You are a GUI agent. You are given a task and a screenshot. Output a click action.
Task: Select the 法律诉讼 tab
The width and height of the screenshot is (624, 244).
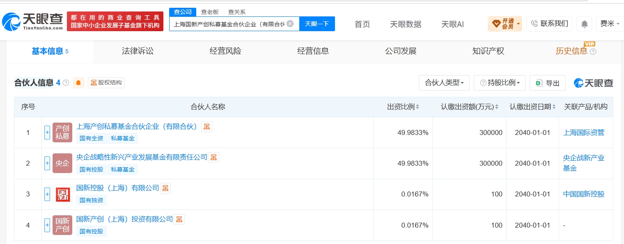click(x=138, y=51)
